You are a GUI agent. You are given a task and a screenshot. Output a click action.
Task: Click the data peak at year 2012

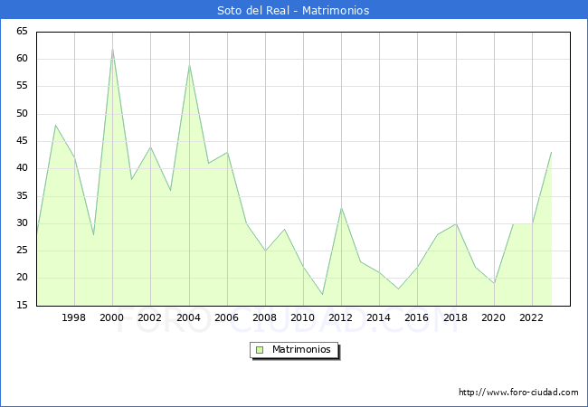pyautogui.click(x=341, y=207)
